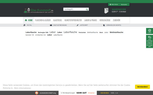Image resolution: width=153 pixels, height=95 pixels.
Task: Click the AUSGEZEICHNET.org seal badge
Action: [x=36, y=93]
